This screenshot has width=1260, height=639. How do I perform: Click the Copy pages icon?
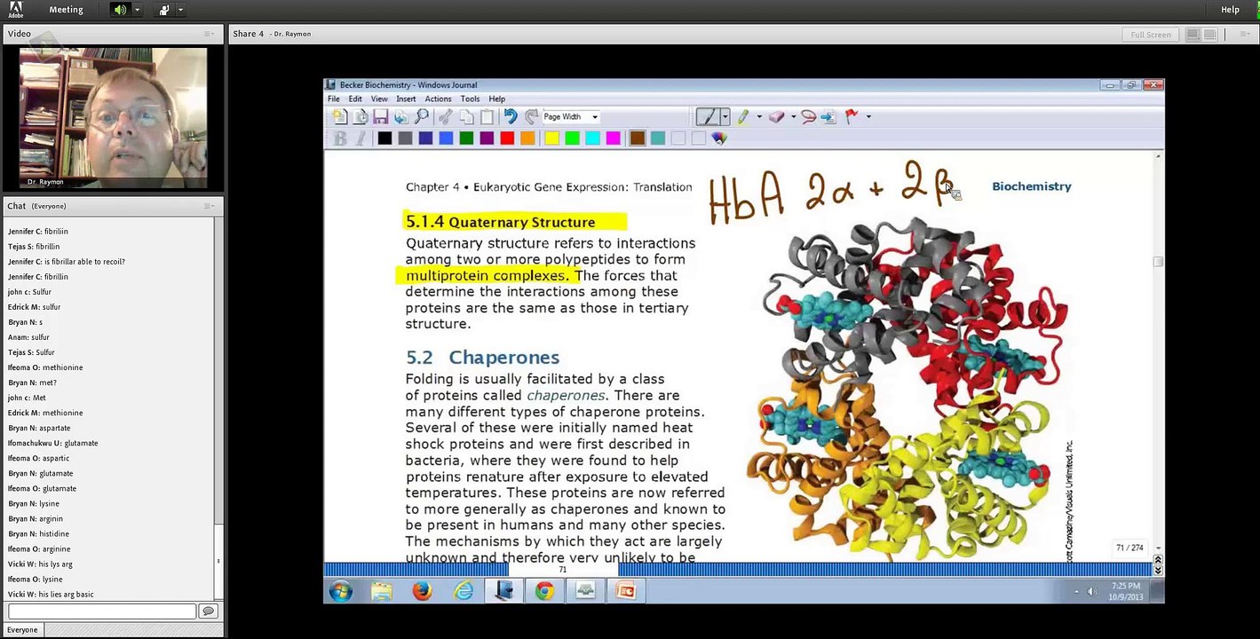pos(466,117)
